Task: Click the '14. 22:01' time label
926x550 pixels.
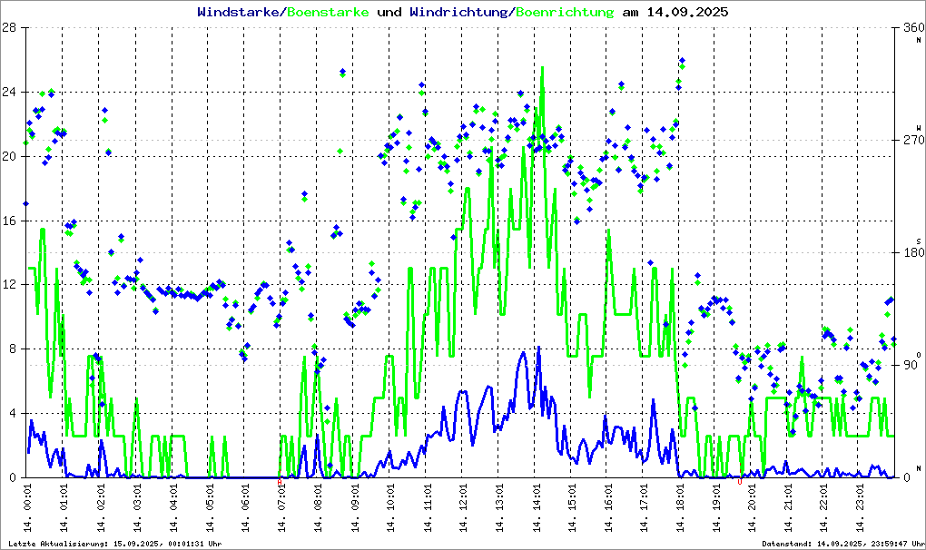Action: pos(825,508)
